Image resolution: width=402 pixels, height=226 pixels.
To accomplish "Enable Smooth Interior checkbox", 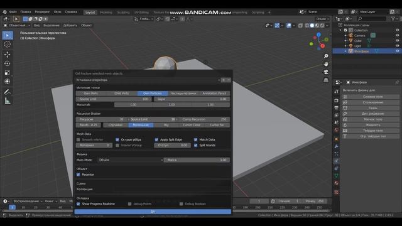I will point(78,139).
